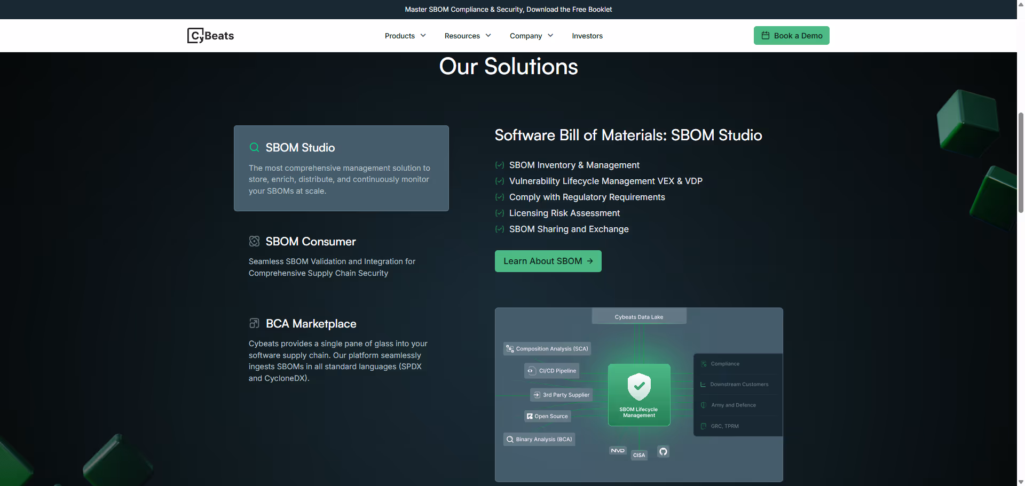Click 'SBOM Inventory & Management' text

tap(574, 165)
